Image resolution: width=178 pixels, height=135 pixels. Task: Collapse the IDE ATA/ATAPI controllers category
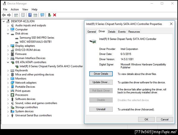tap(8, 62)
